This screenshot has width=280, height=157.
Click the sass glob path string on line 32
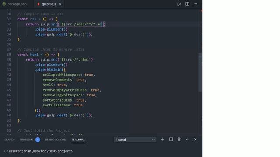click(x=81, y=24)
